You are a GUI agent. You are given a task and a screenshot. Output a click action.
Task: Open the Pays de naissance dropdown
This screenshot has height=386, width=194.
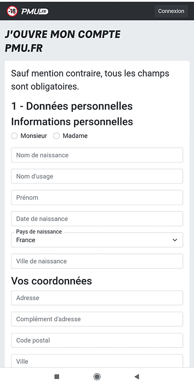[97, 240]
